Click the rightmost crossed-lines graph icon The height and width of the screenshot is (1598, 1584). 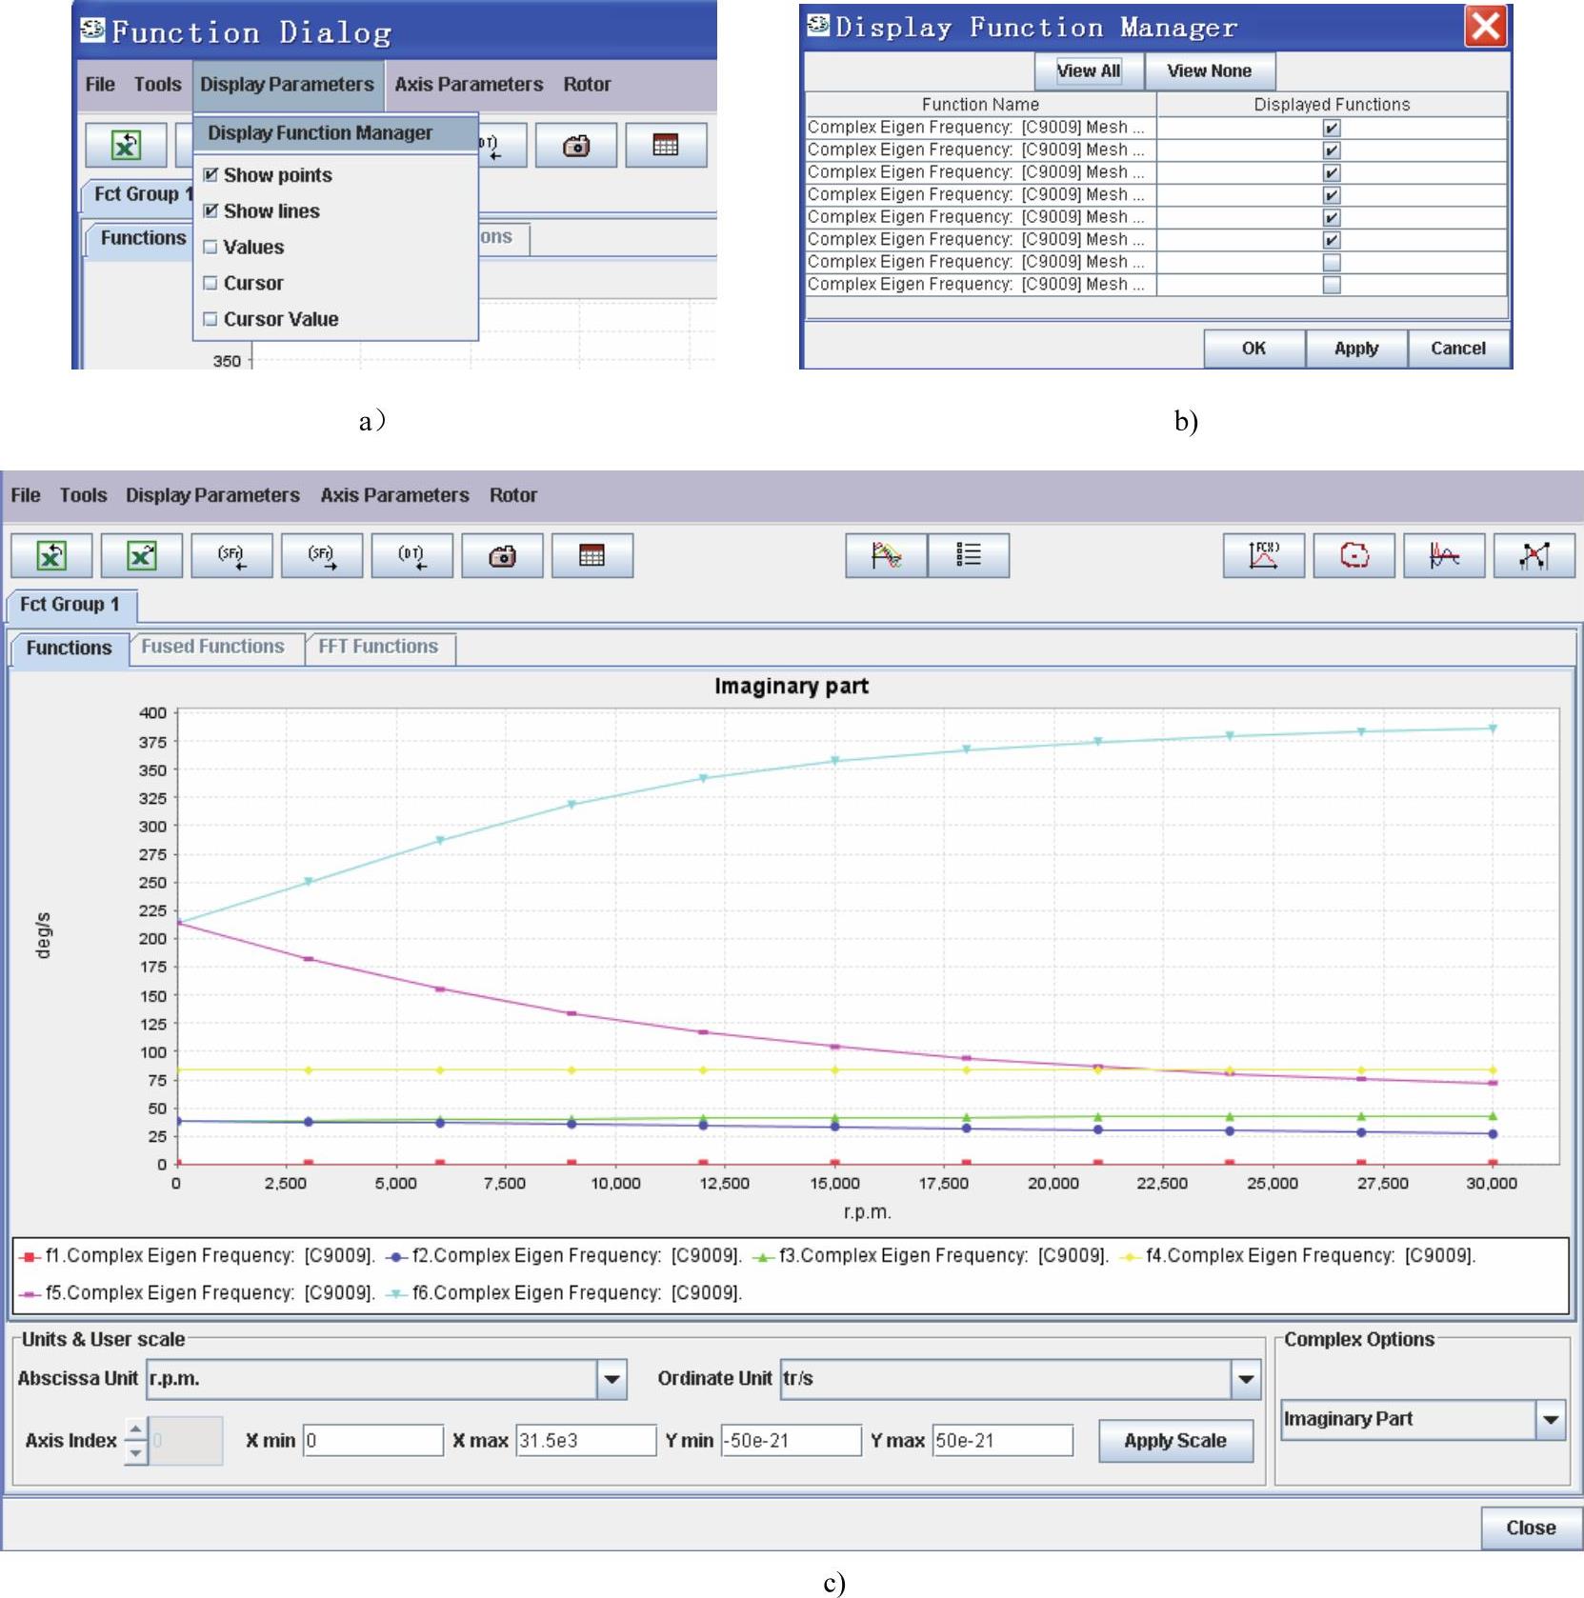click(x=1534, y=556)
